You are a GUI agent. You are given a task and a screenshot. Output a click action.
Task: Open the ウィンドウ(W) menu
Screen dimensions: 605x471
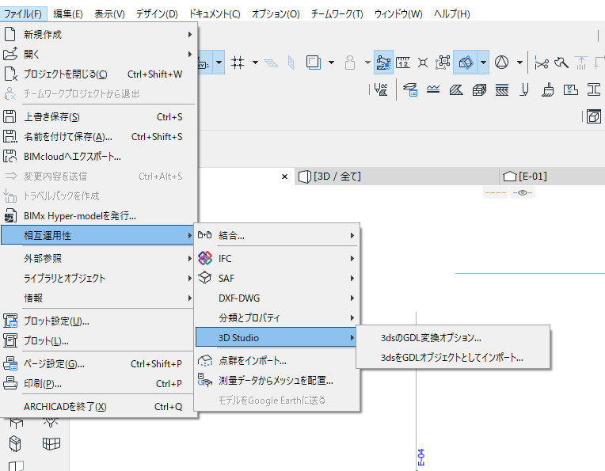[398, 14]
